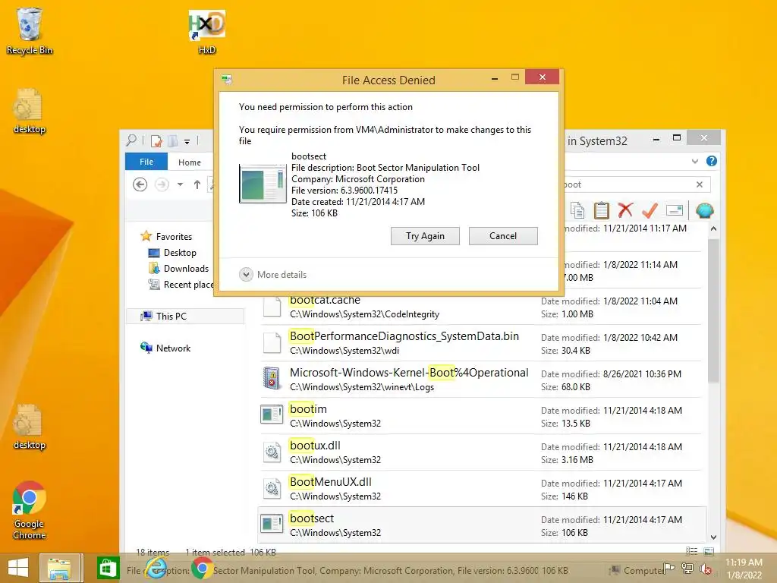Click the muted volume tray icon
777x583 pixels.
pyautogui.click(x=705, y=569)
